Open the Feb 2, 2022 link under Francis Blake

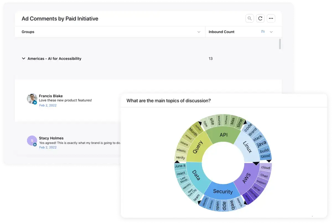coord(48,105)
